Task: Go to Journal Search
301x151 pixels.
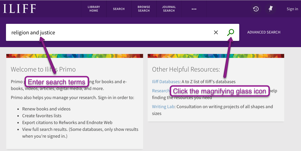Action: pyautogui.click(x=169, y=9)
